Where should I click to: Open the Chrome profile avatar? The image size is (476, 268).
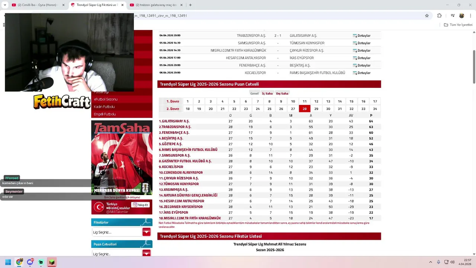(461, 16)
